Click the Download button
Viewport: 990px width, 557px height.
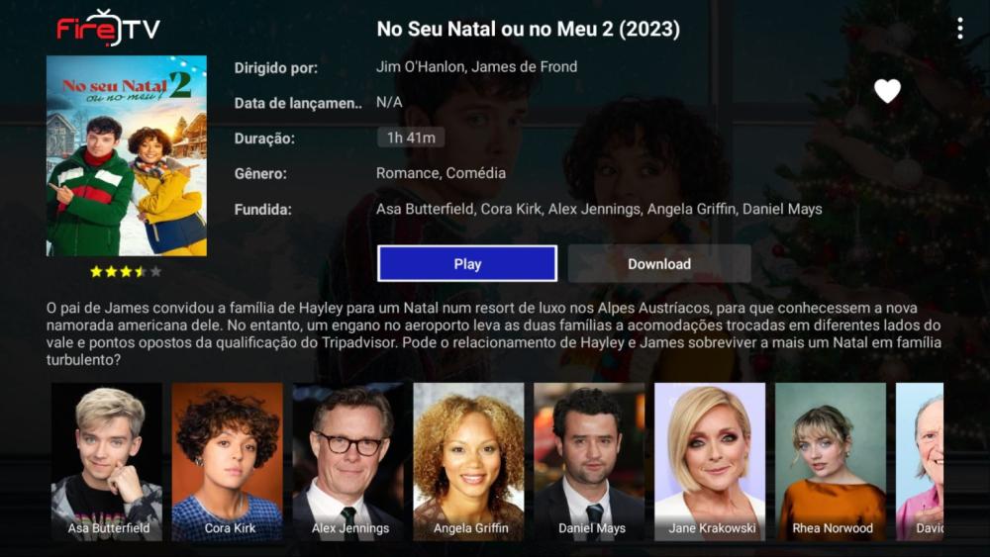659,264
